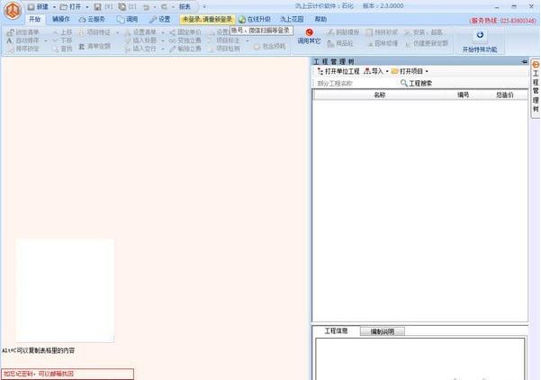Switch to the 辅操作 ribbon tab
The height and width of the screenshot is (380, 541).
pos(60,19)
